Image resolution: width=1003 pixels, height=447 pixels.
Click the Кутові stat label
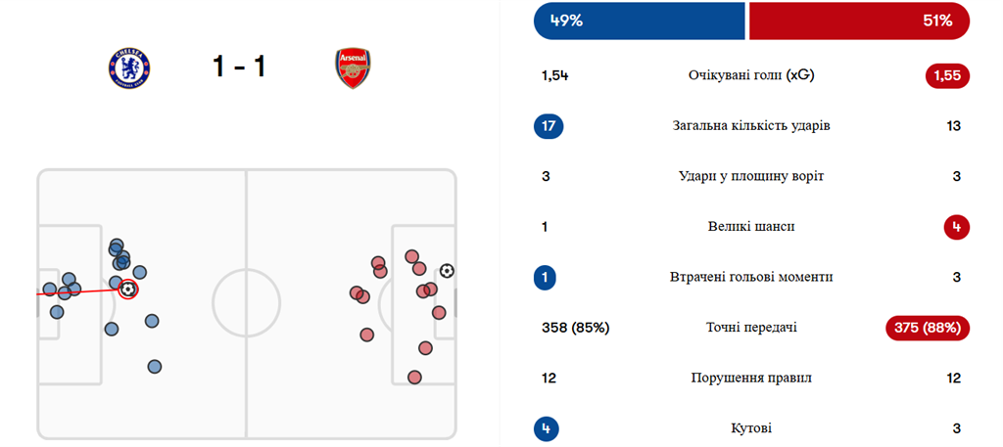(751, 428)
